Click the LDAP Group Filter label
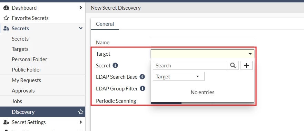The height and width of the screenshot is (131, 304). tap(117, 89)
